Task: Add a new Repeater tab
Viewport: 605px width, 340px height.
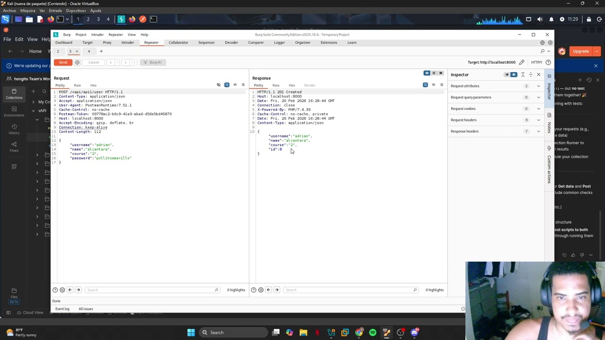Action: [x=101, y=51]
